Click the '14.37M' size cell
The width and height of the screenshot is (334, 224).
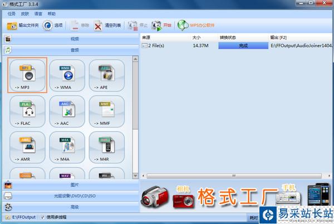click(200, 45)
